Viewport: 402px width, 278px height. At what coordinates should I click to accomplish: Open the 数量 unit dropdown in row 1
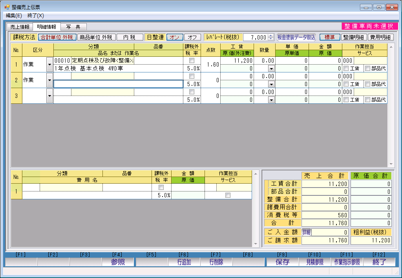(271, 69)
